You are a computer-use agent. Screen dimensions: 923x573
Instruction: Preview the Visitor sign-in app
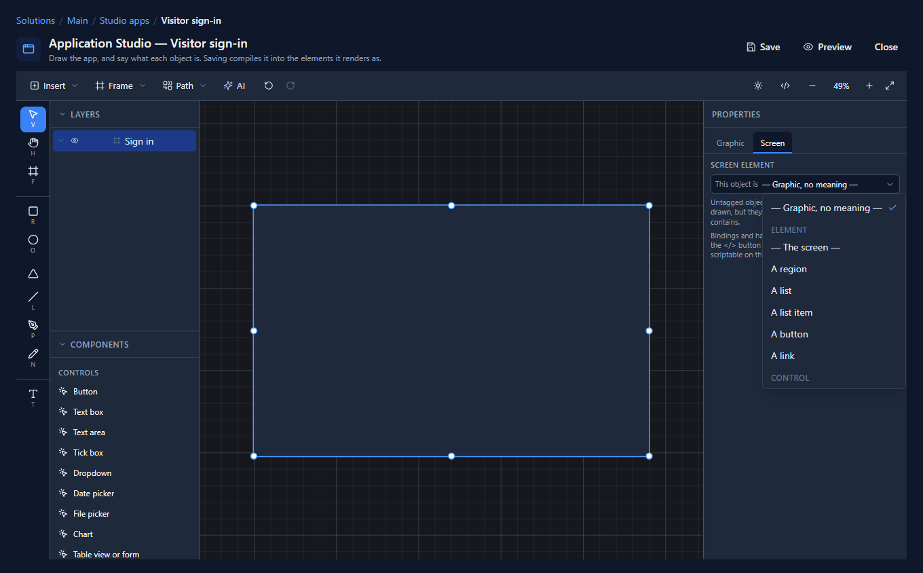click(827, 47)
